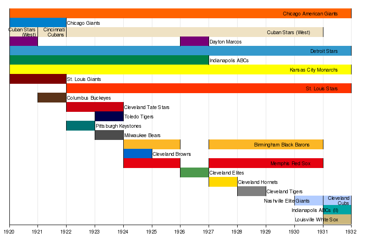
Task: Click the Cincinnati Cubans label
Action: 54,32
